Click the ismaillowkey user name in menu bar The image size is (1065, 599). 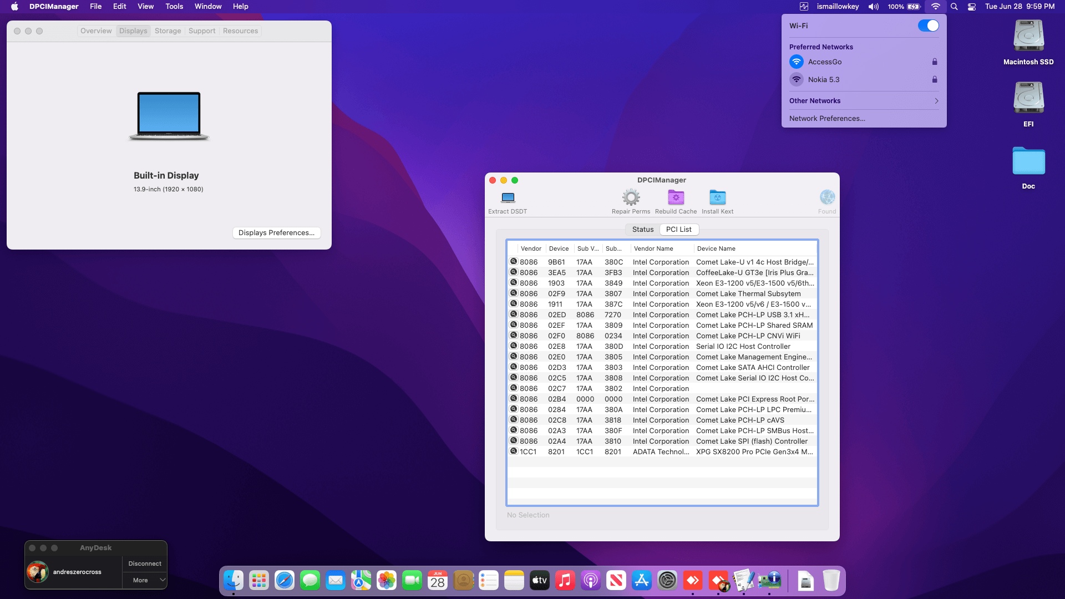point(838,7)
